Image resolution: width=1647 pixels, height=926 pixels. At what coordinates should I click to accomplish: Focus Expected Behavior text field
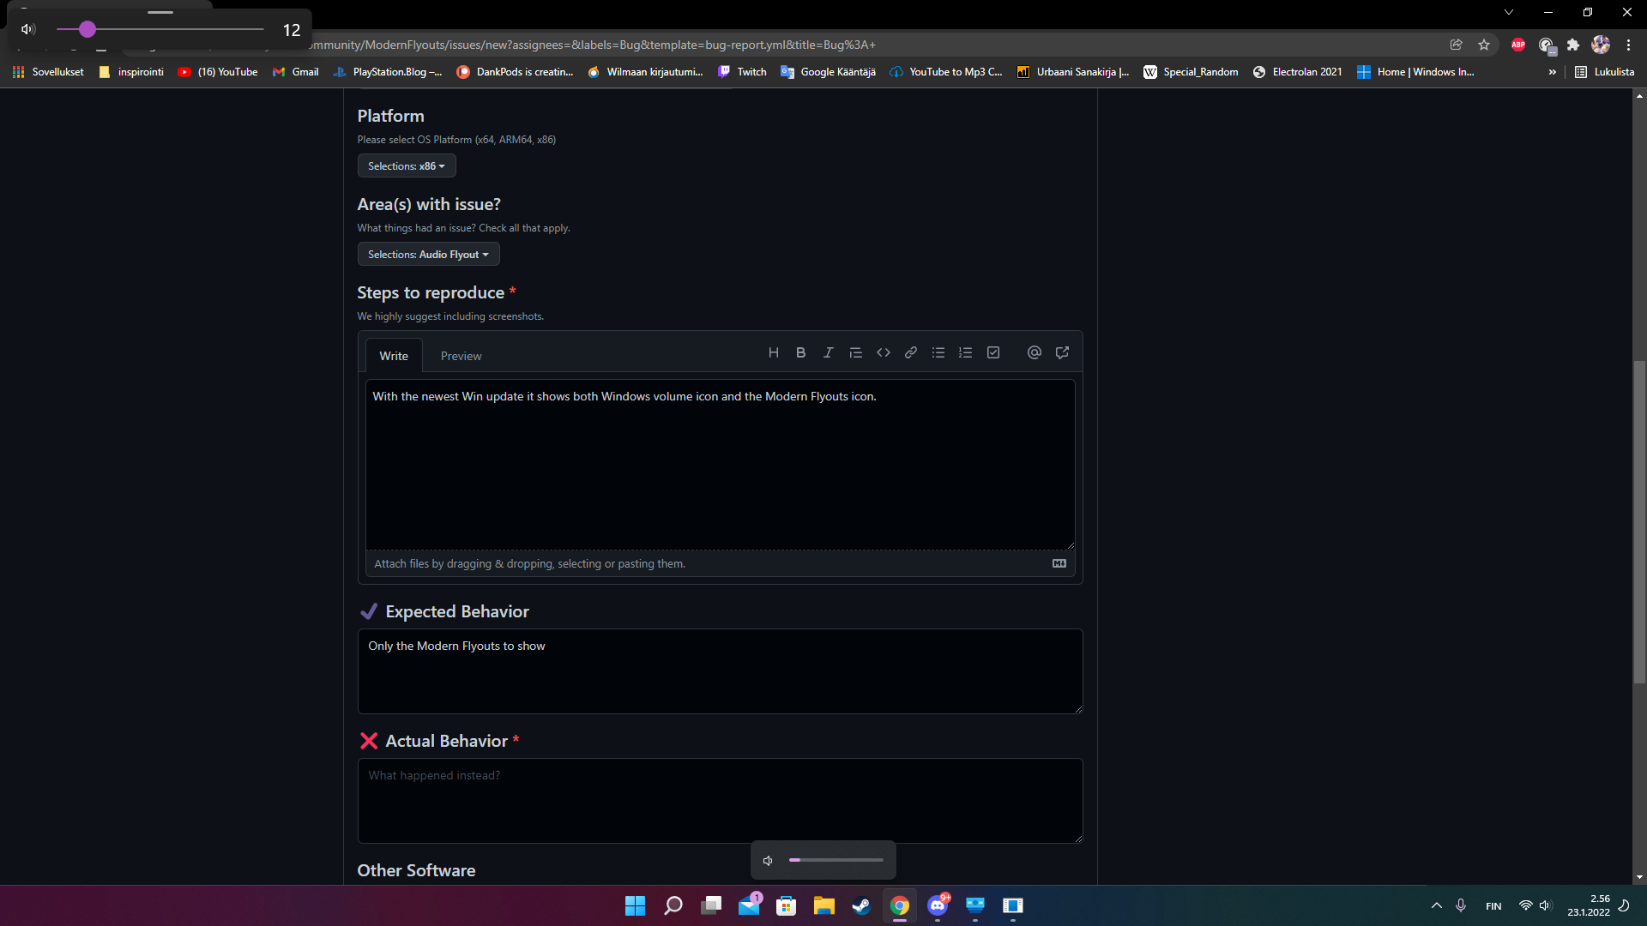pyautogui.click(x=721, y=671)
